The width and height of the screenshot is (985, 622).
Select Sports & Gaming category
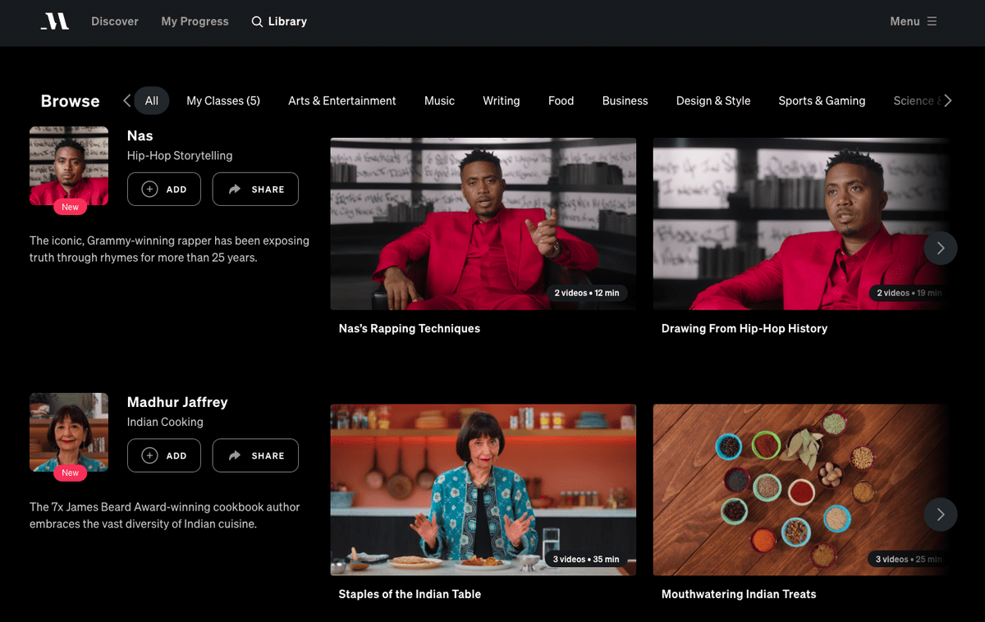[822, 101]
